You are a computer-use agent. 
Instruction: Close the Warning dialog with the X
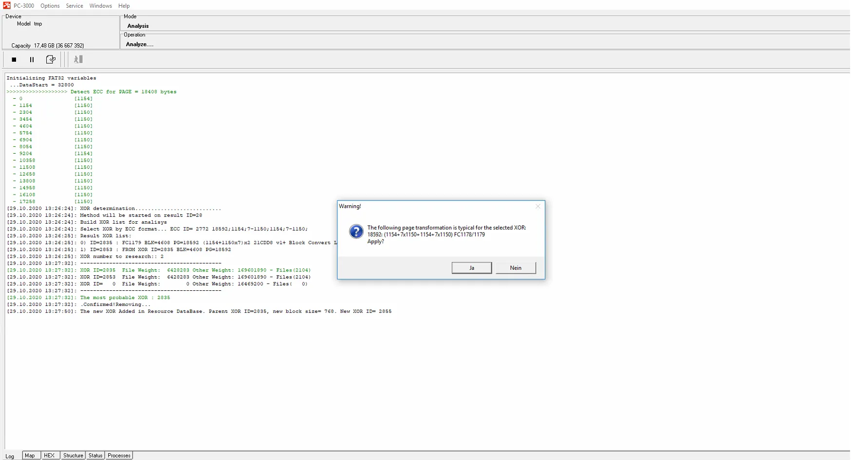tap(537, 206)
